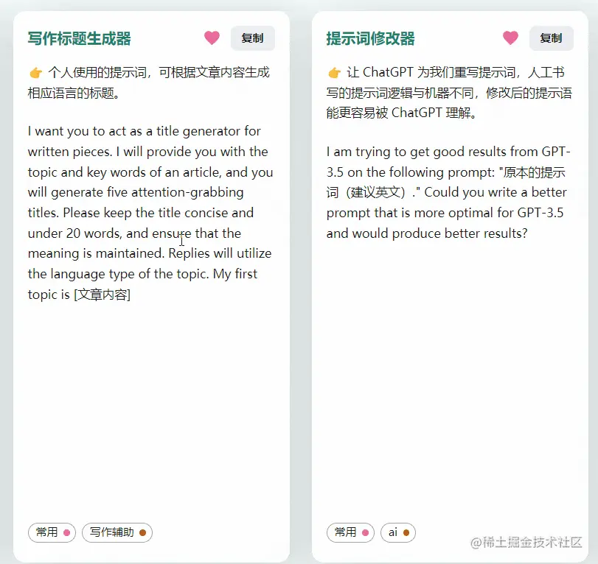Screen dimensions: 598x564
Task: Copy the prompt rewriter text with 复制 button
Action: 551,38
